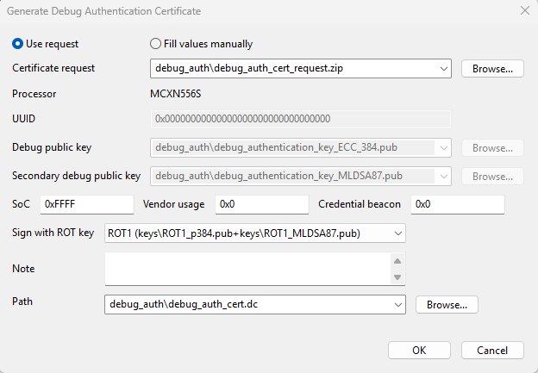Expand the Certificate request dropdown
This screenshot has width=538, height=373.
pos(443,68)
